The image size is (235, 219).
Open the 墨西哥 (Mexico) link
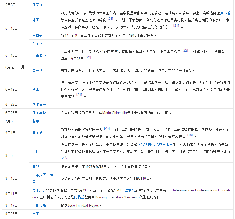point(37,35)
